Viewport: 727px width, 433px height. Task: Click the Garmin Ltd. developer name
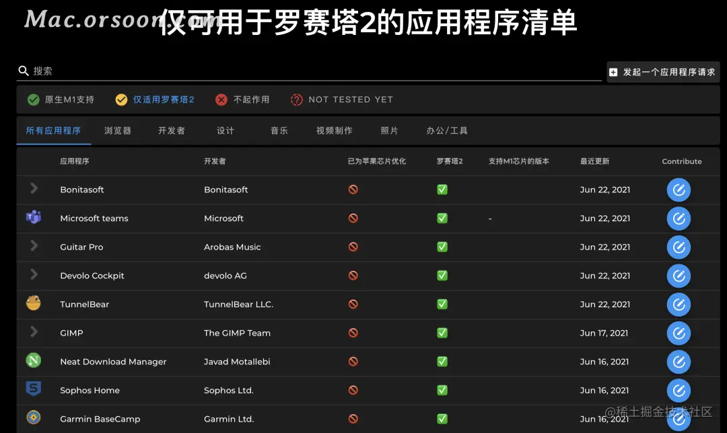coord(229,419)
